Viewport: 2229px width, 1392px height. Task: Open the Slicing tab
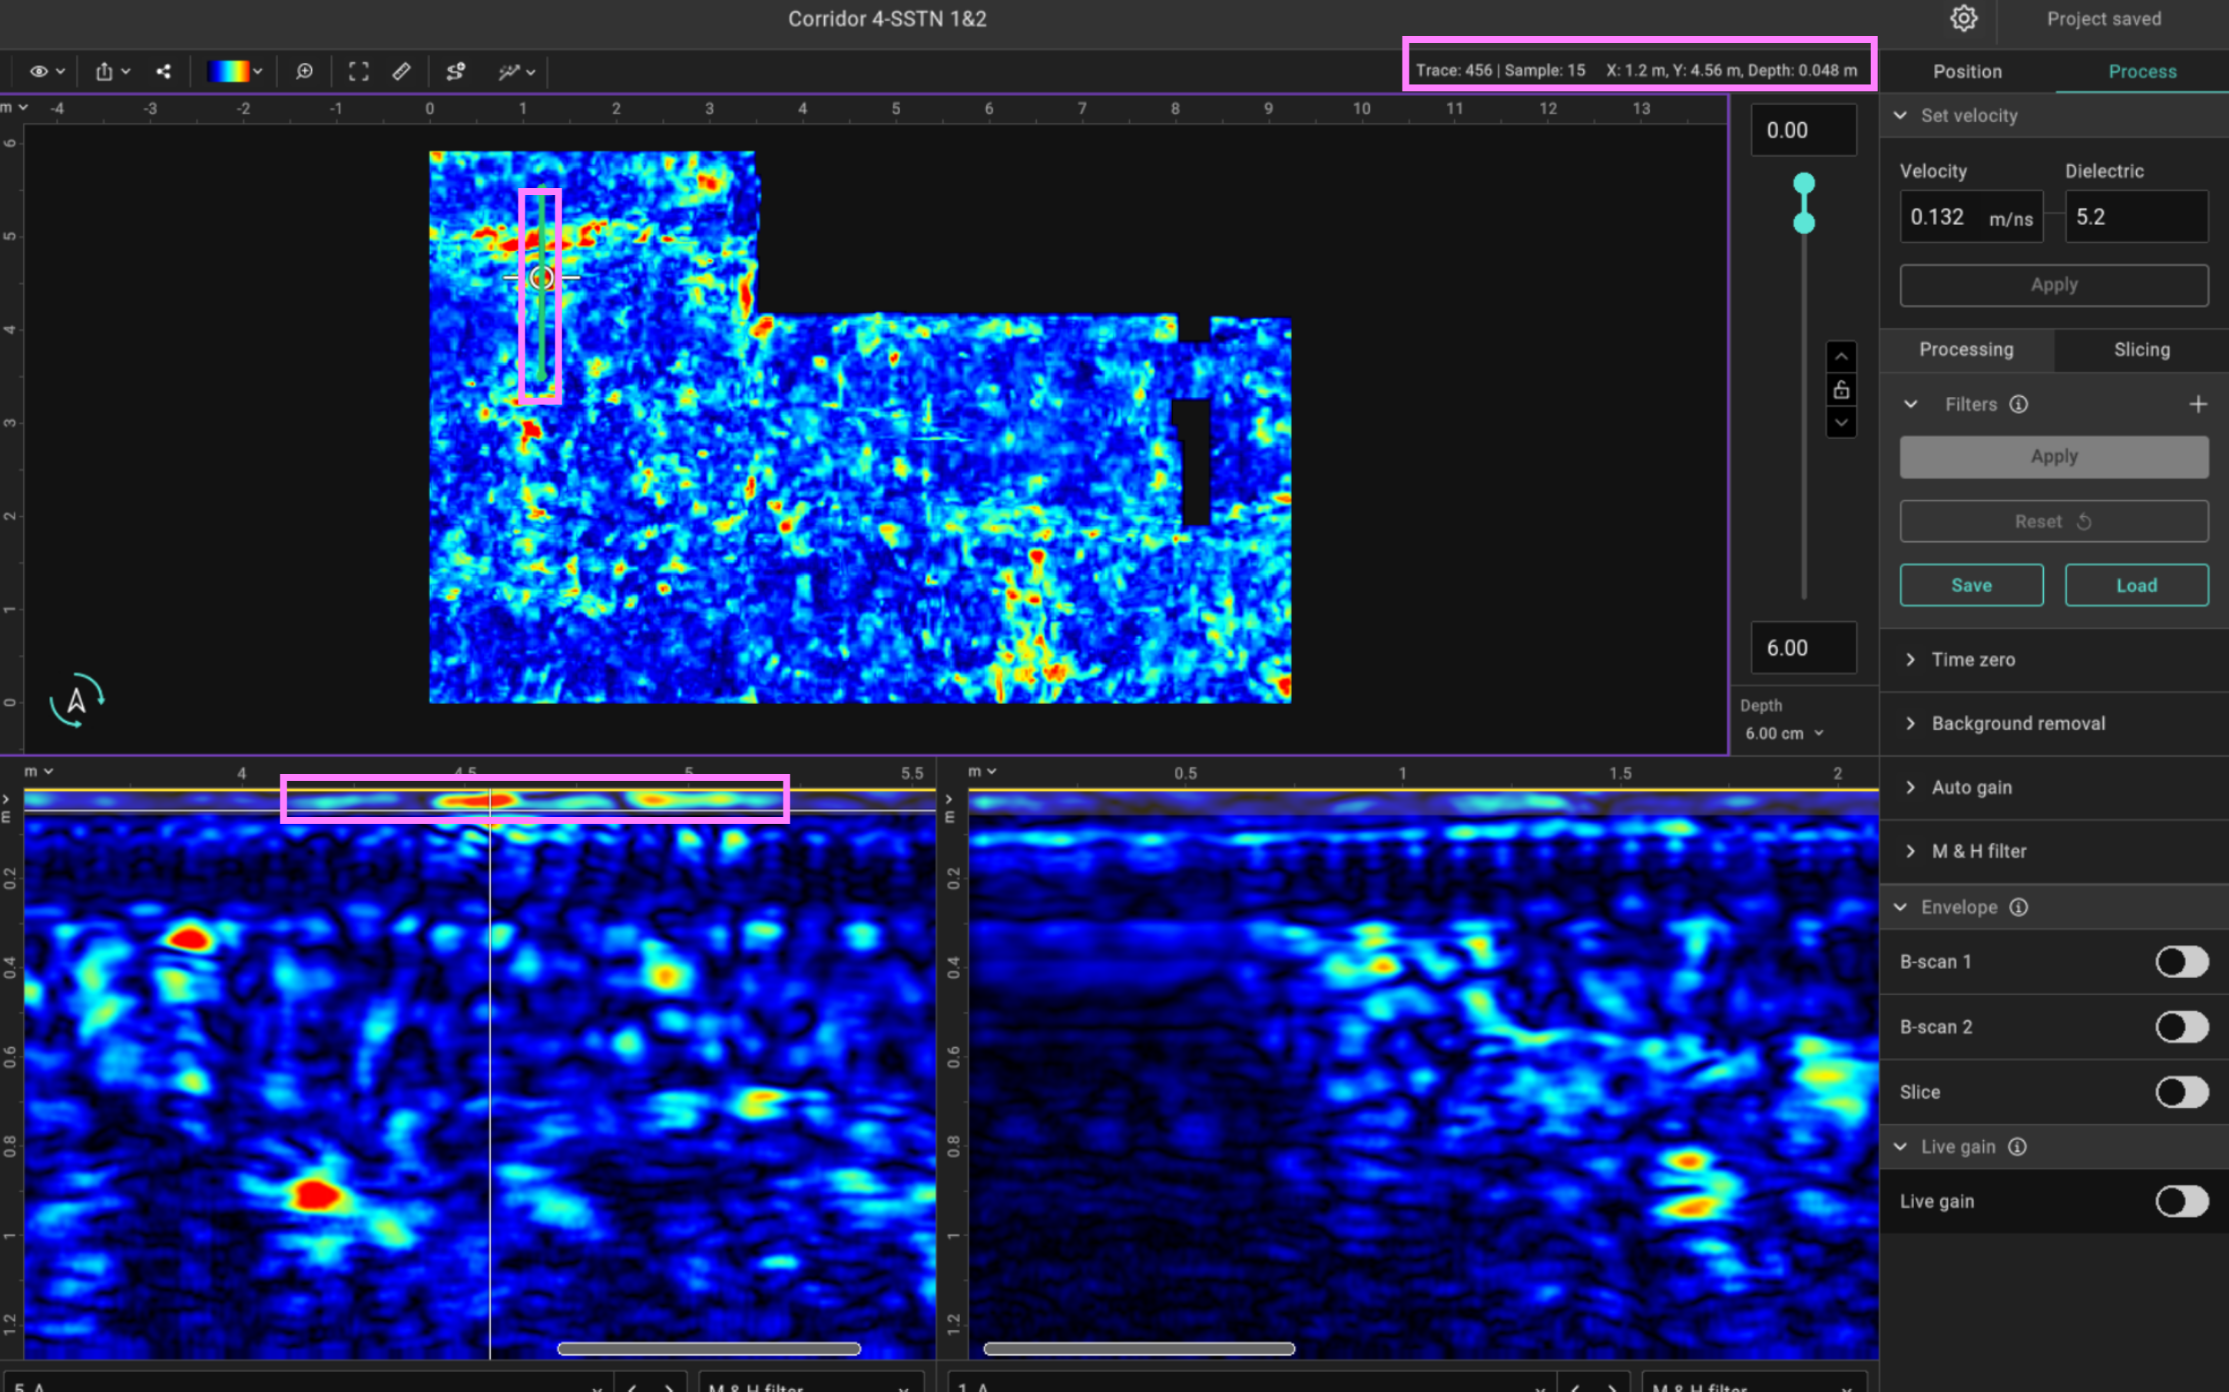click(x=2141, y=350)
